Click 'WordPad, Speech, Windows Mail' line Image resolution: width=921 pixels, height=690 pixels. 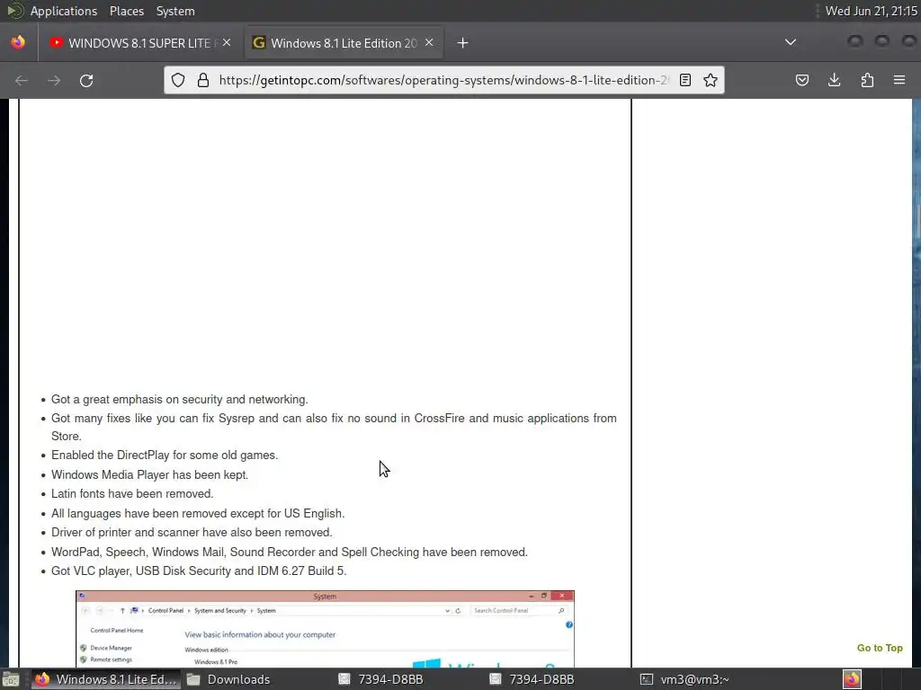coord(290,553)
